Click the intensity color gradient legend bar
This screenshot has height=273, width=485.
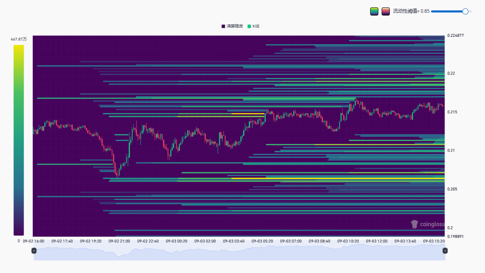tap(18, 140)
